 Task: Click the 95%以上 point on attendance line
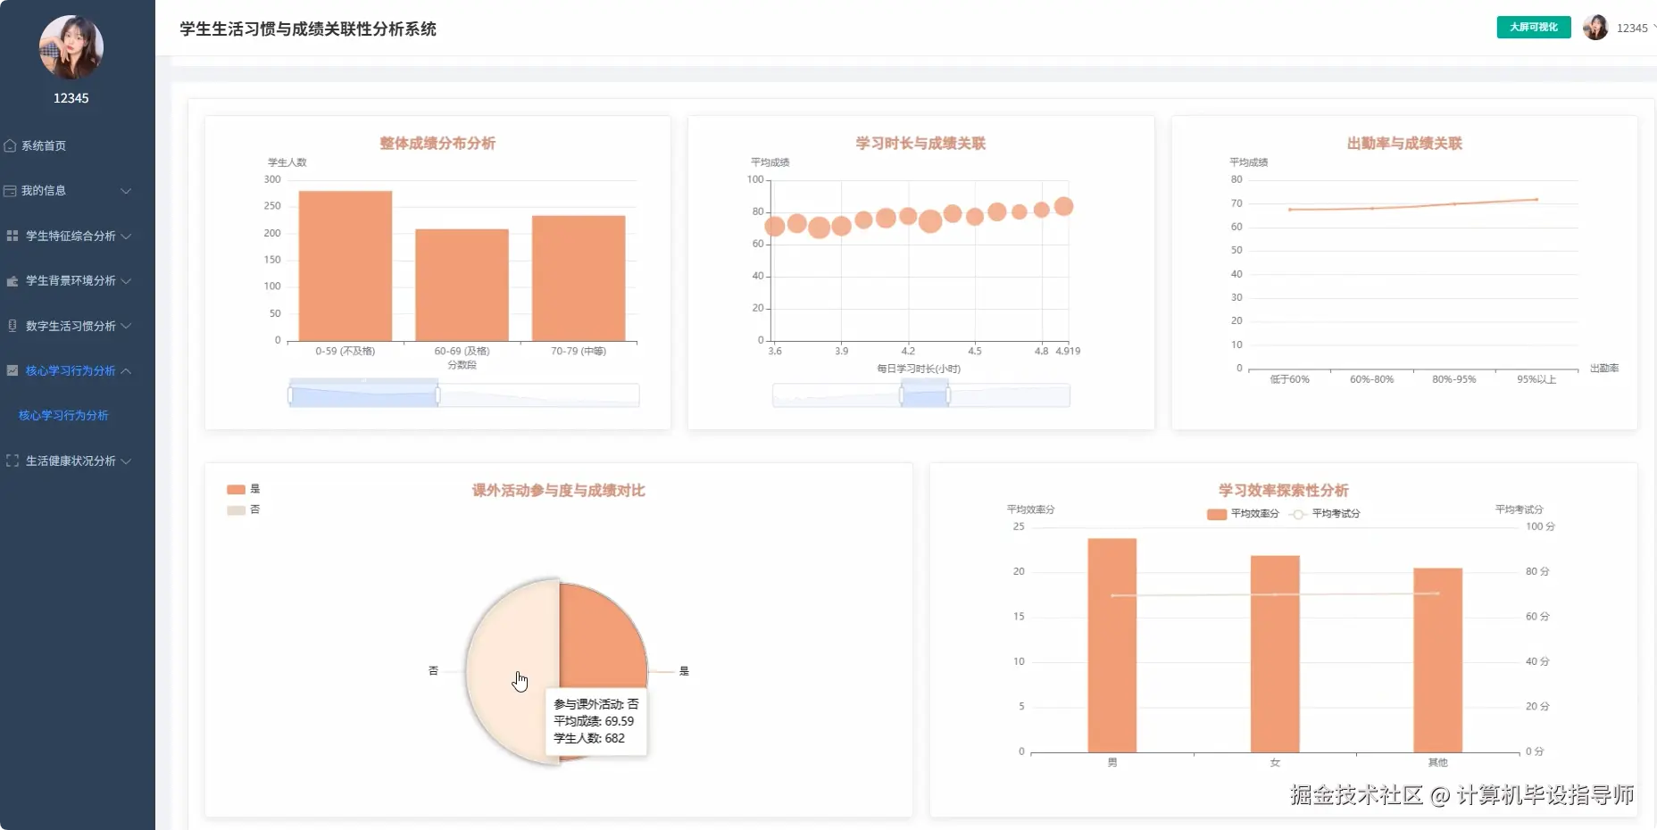click(1536, 199)
